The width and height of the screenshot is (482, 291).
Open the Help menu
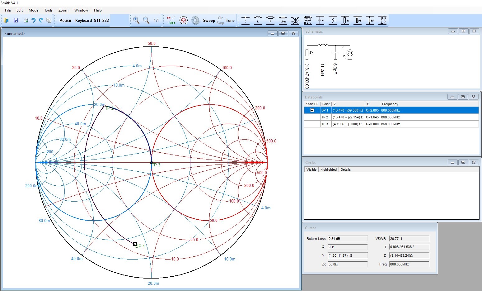coord(98,10)
